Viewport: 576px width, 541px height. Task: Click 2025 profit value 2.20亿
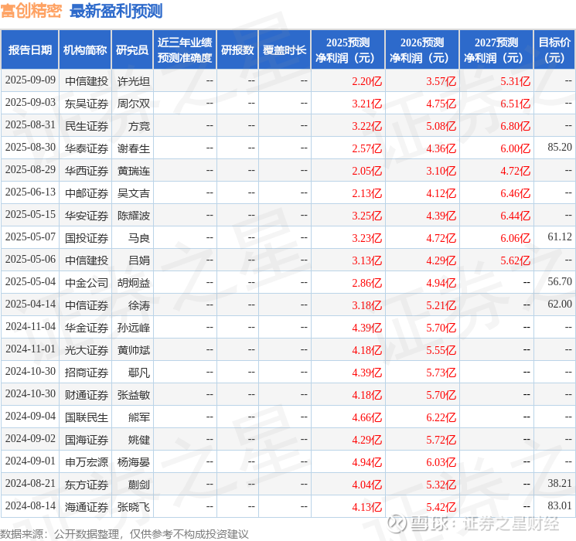(366, 81)
